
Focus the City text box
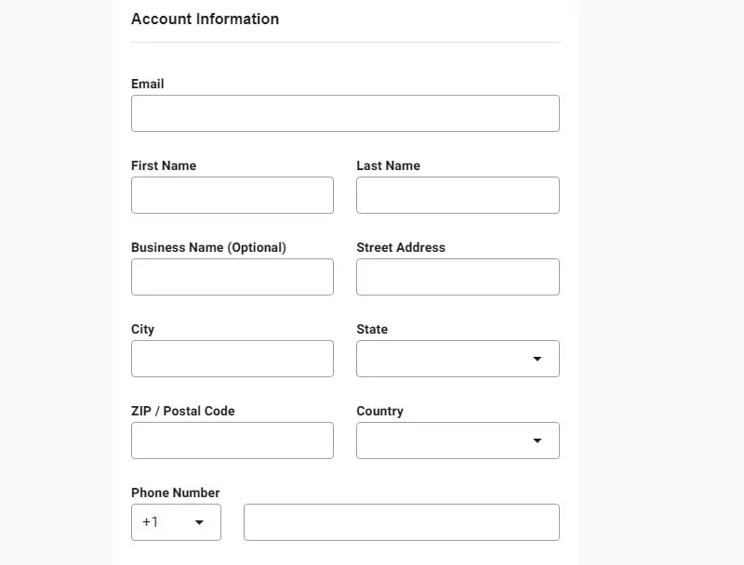coord(232,359)
